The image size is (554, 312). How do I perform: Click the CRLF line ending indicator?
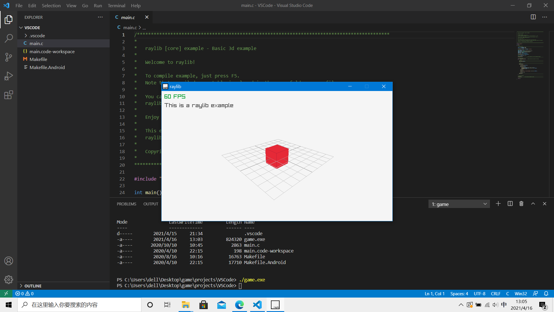tap(495, 294)
